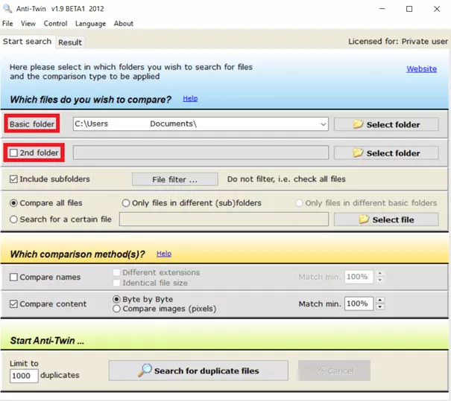Minimize the Anti-Twin window
The image size is (451, 401).
pyautogui.click(x=382, y=9)
